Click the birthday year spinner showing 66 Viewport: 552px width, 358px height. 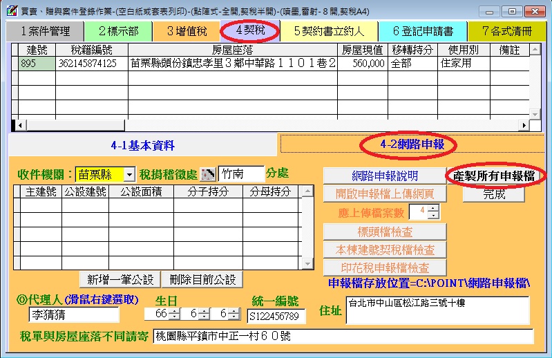tap(162, 314)
